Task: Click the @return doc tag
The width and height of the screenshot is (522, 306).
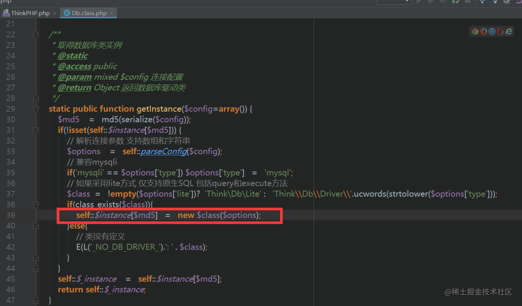Action: click(75, 87)
